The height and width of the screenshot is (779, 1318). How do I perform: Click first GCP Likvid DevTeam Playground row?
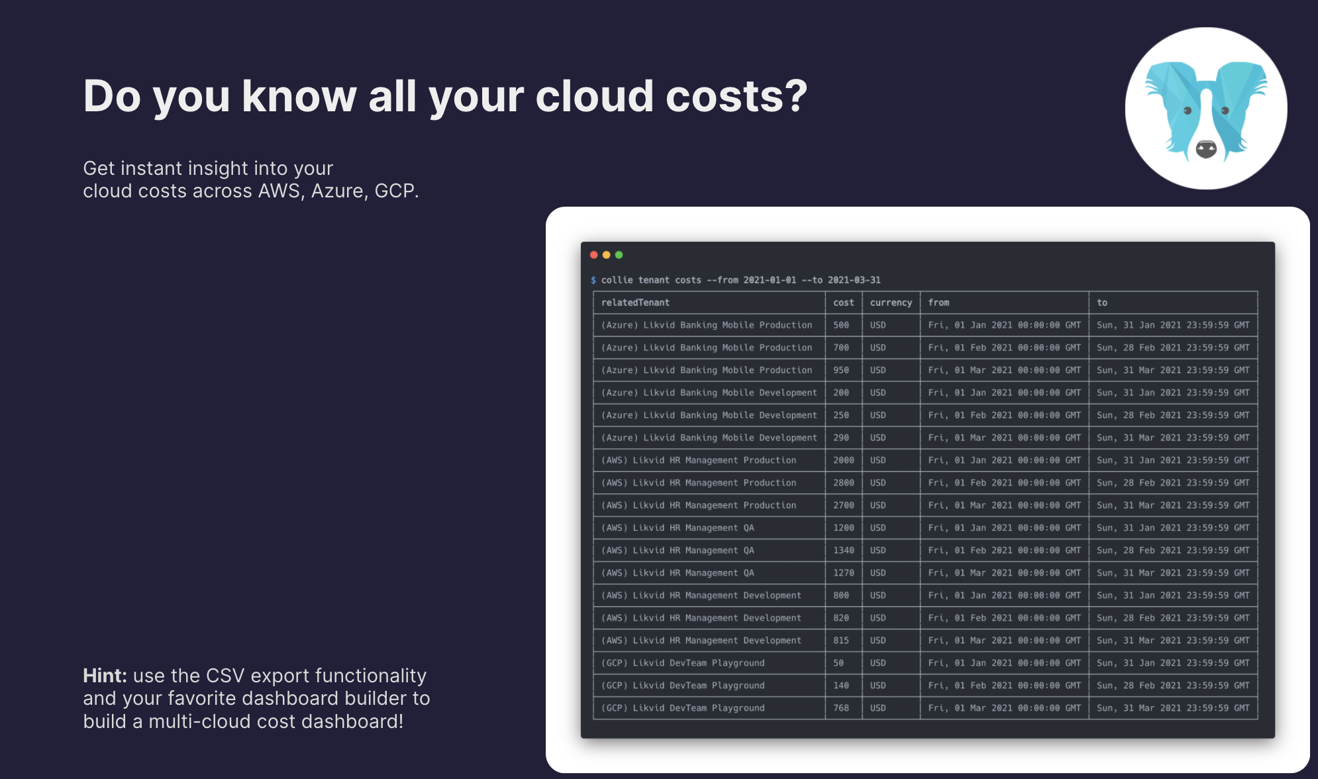tap(682, 663)
